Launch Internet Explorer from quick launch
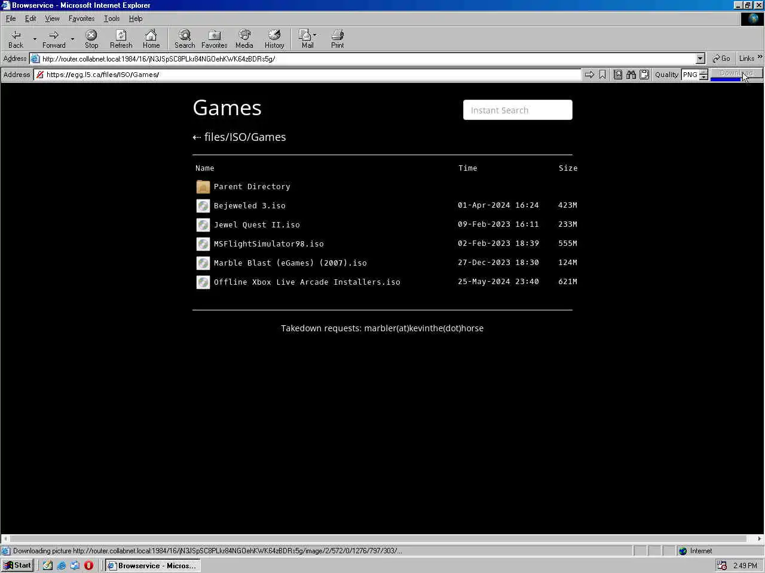 click(62, 565)
